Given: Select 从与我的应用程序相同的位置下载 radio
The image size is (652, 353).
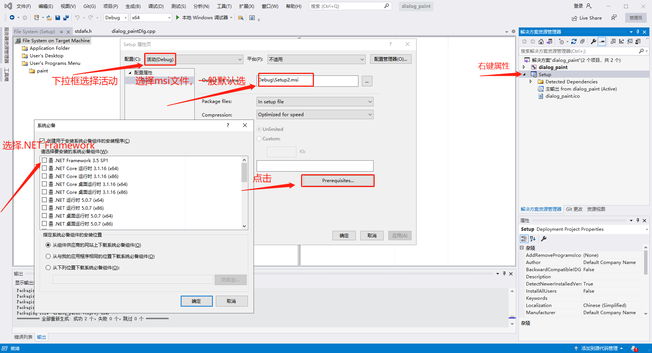Looking at the screenshot, I should (48, 256).
